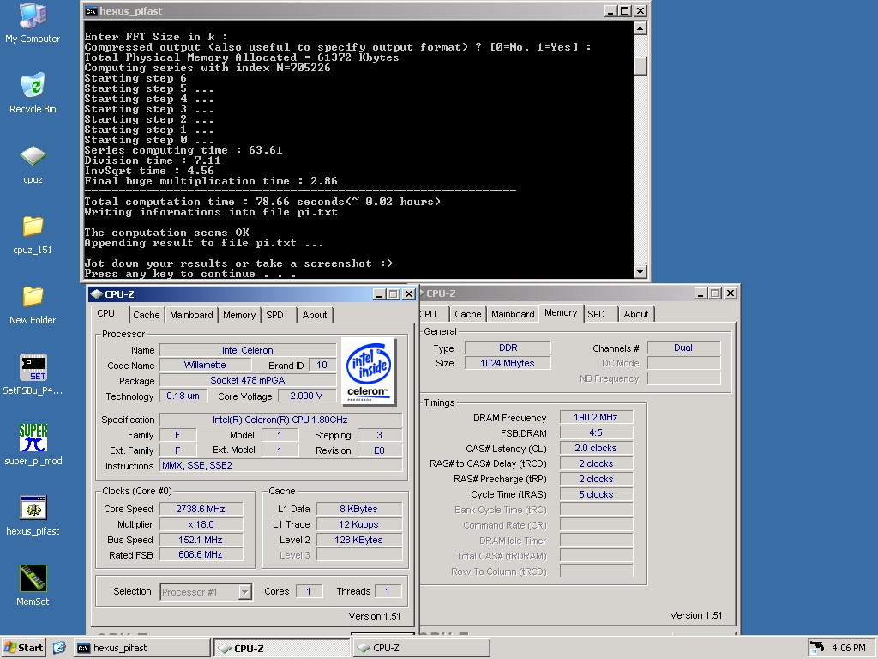
Task: Click the CAS# Latency value 2.0 clocks
Action: [596, 448]
